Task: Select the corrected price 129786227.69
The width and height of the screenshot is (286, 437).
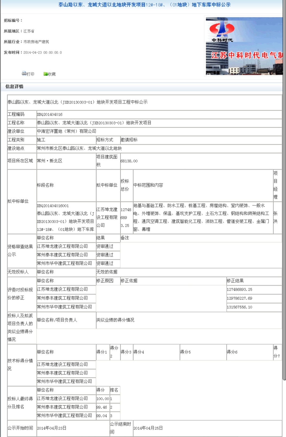Action: click(x=240, y=298)
